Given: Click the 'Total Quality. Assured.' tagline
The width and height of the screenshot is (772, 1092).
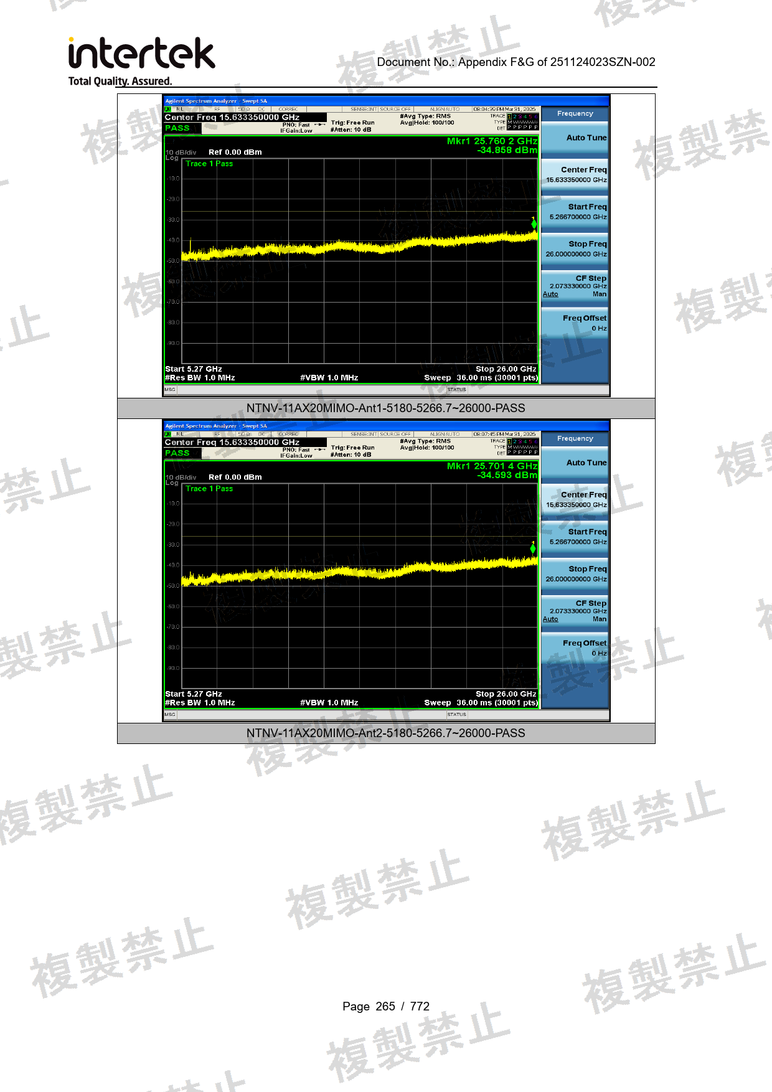Looking at the screenshot, I should coord(120,82).
